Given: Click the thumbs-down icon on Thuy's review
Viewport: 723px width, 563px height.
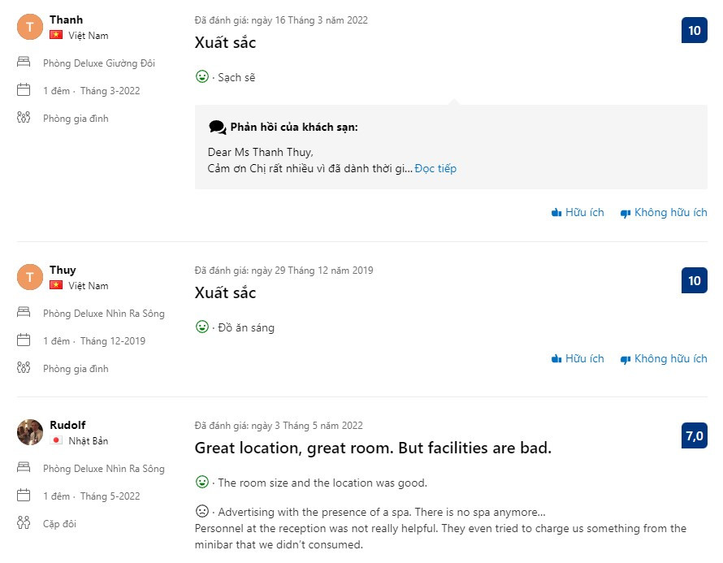Looking at the screenshot, I should tap(626, 359).
